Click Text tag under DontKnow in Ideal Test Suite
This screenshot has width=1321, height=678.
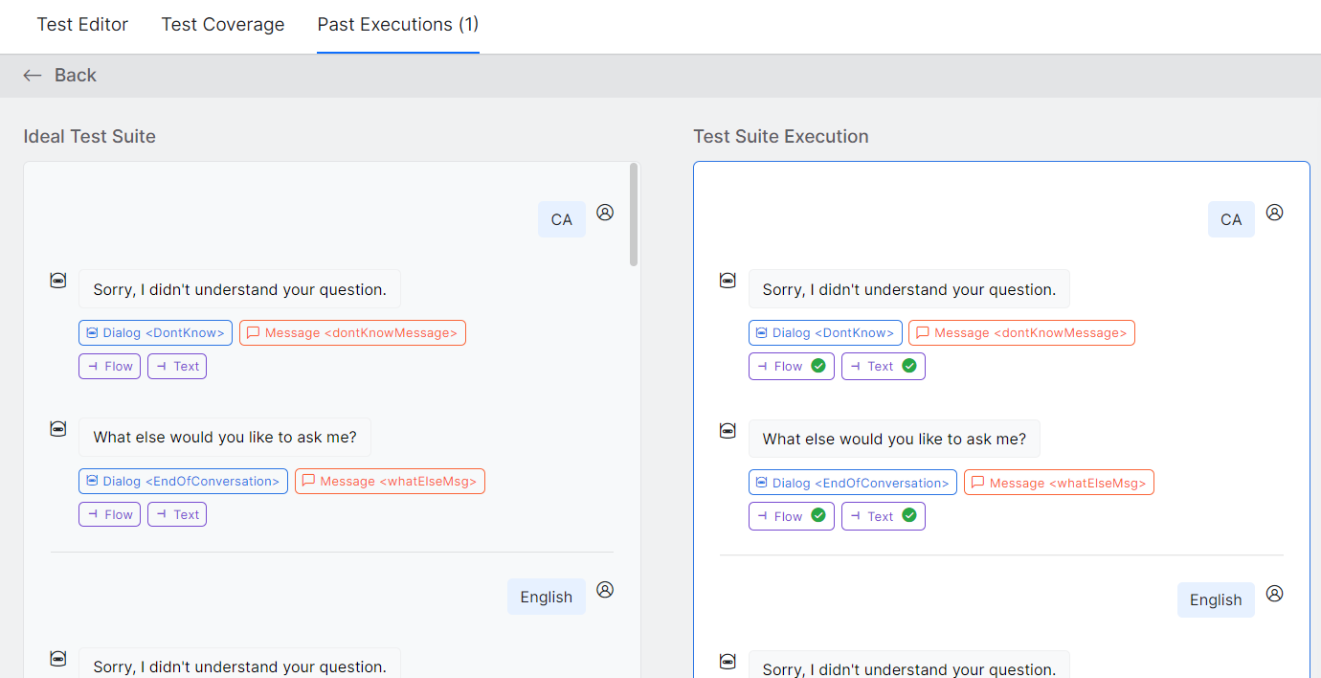click(x=177, y=366)
